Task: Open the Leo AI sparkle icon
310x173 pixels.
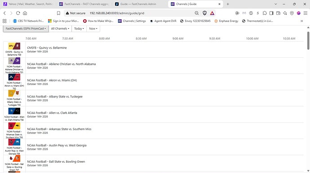Action: click(x=285, y=13)
